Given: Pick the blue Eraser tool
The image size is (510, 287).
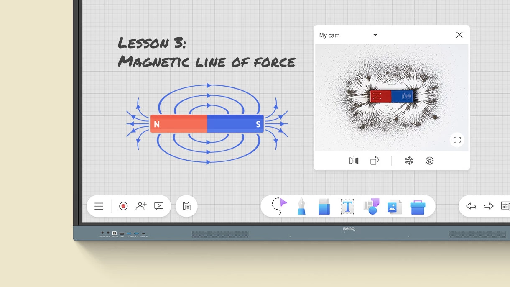Looking at the screenshot, I should click(324, 206).
